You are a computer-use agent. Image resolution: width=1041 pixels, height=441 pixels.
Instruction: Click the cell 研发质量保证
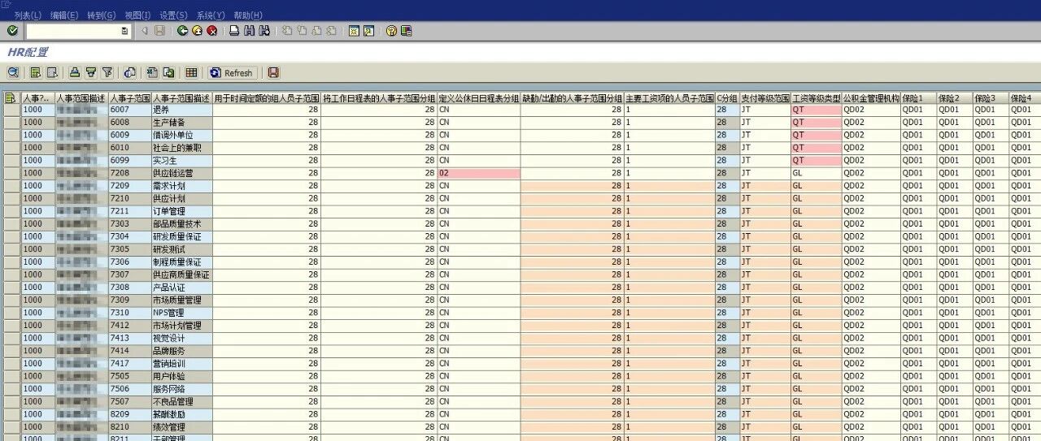click(x=181, y=236)
